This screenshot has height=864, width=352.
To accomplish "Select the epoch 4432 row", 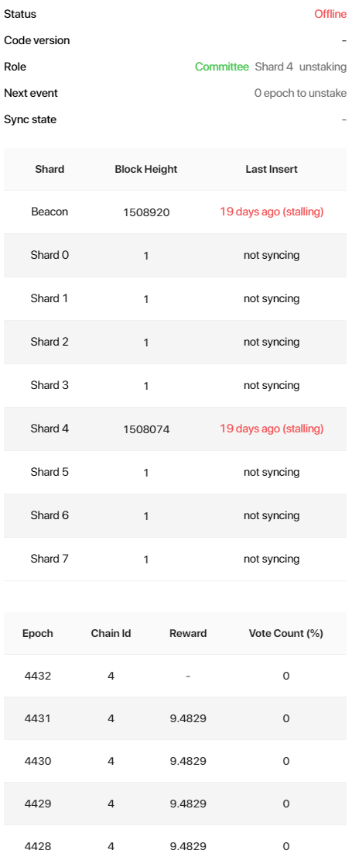I will 176,676.
